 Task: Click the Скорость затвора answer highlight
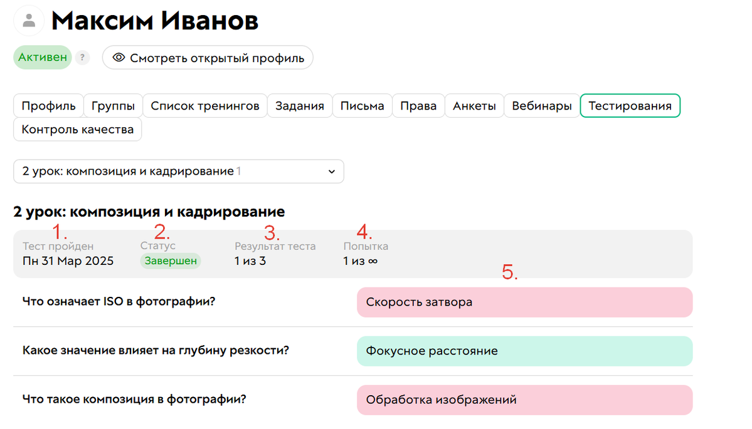pos(525,302)
